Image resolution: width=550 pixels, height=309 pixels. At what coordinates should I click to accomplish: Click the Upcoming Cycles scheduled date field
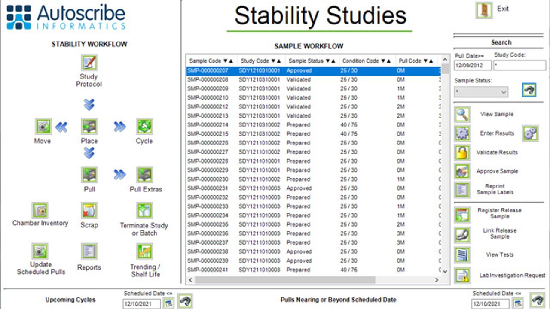[141, 304]
